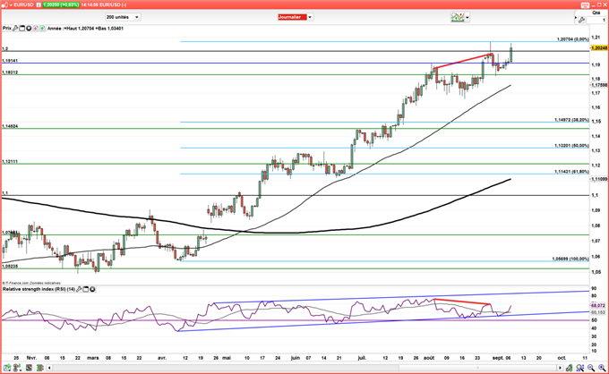This screenshot has width=609, height=374.
Task: Click the Haut 1,20704 text
Action: coord(81,29)
